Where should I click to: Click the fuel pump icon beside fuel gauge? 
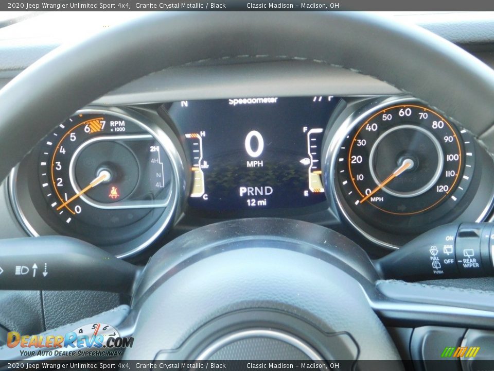point(305,161)
